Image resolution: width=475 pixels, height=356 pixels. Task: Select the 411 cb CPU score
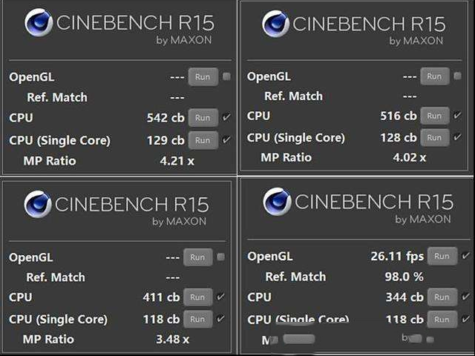[x=161, y=297]
